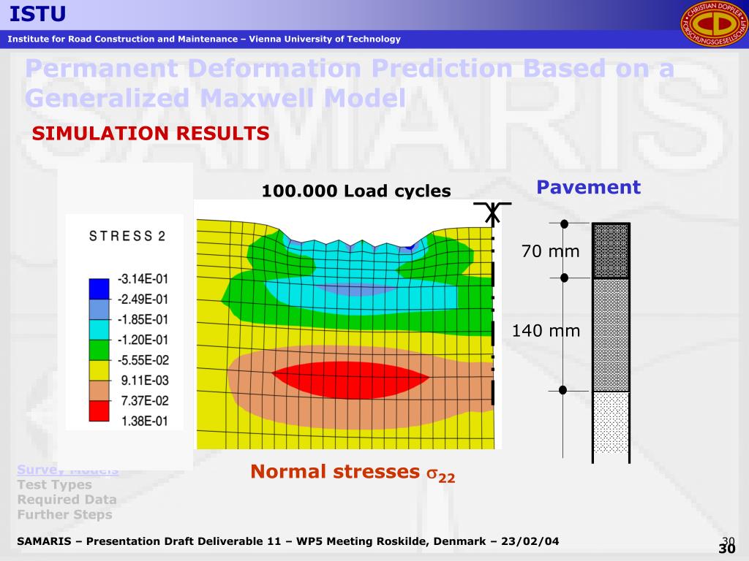Click the dark blue legend swatch
Viewport: 749px width, 561px height.
click(99, 289)
